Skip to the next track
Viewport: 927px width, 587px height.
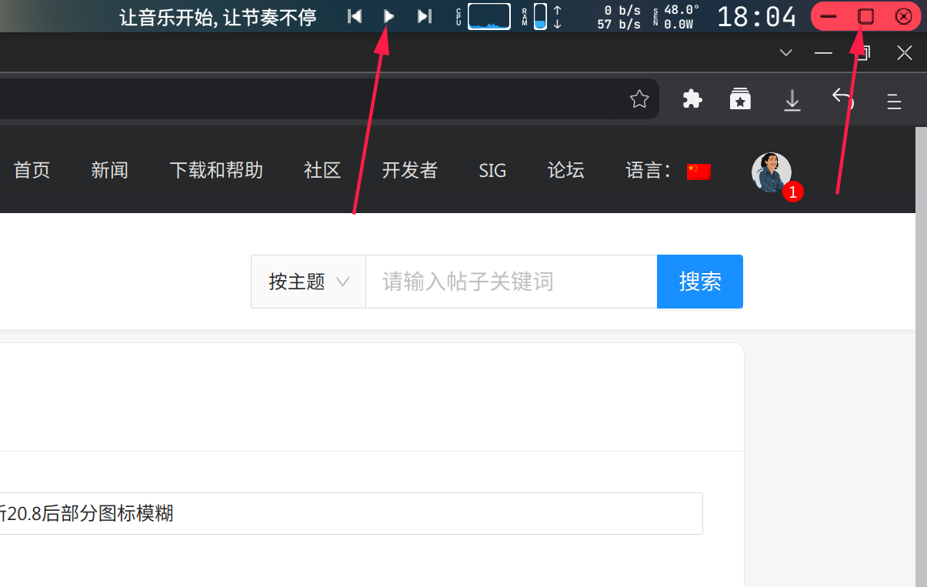coord(424,16)
